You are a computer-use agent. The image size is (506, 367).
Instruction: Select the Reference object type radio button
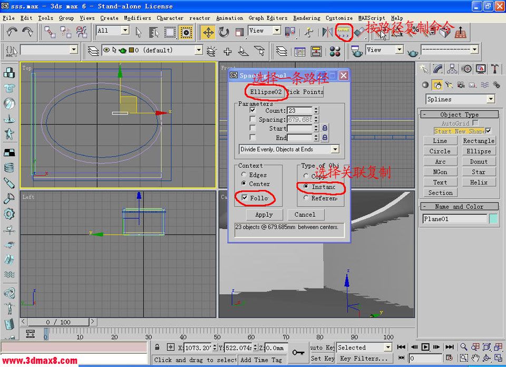(306, 198)
